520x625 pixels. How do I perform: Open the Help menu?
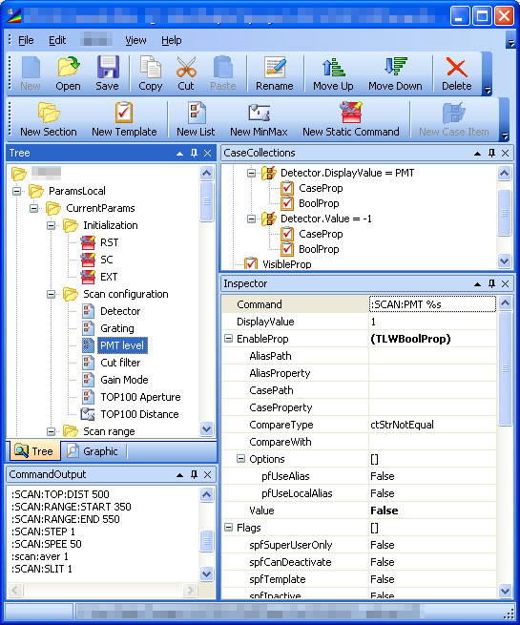point(172,40)
